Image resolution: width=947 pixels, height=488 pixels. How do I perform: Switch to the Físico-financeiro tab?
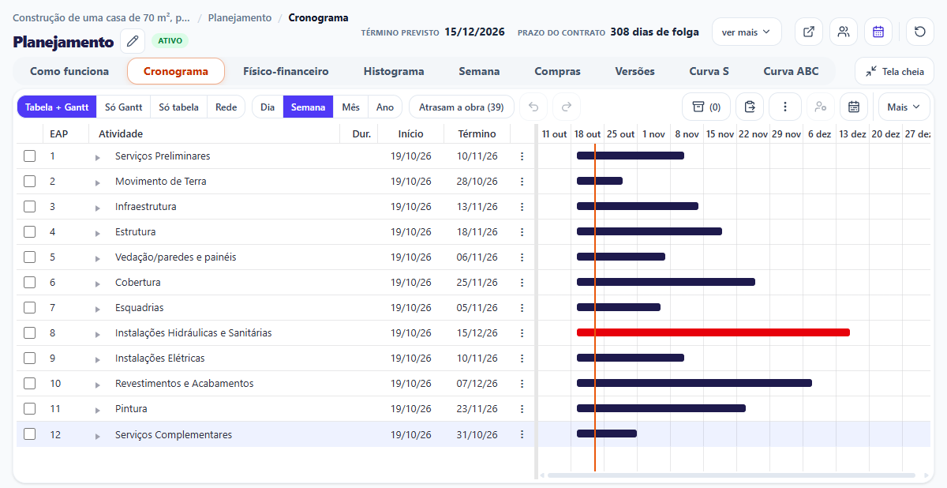(x=286, y=71)
